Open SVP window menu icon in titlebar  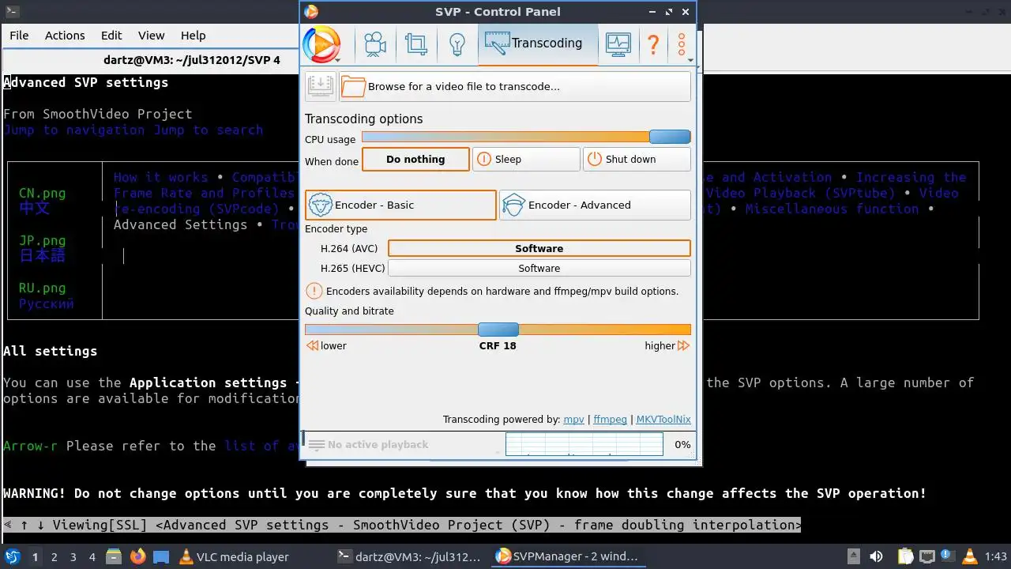(311, 11)
